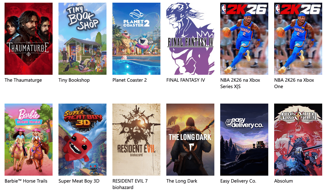Select the Super Meat Boy 3D cover
This screenshot has height=193, width=327.
pyautogui.click(x=82, y=140)
